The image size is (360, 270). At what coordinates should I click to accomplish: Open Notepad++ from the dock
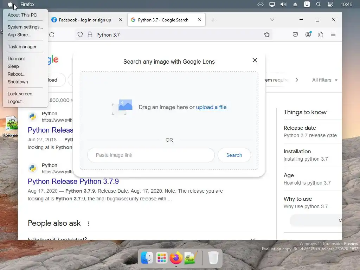pos(191,258)
